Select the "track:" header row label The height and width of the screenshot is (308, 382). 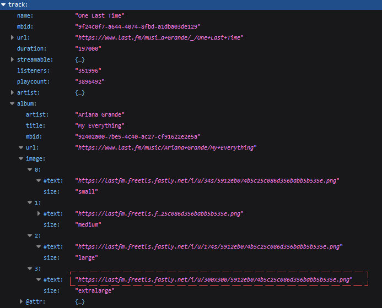tap(18, 4)
